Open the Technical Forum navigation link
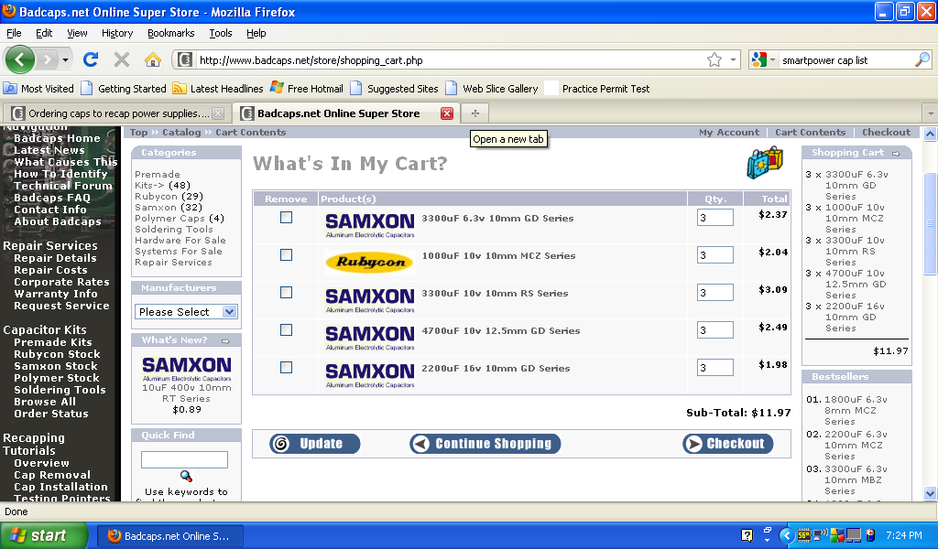938x549 pixels. tap(63, 186)
